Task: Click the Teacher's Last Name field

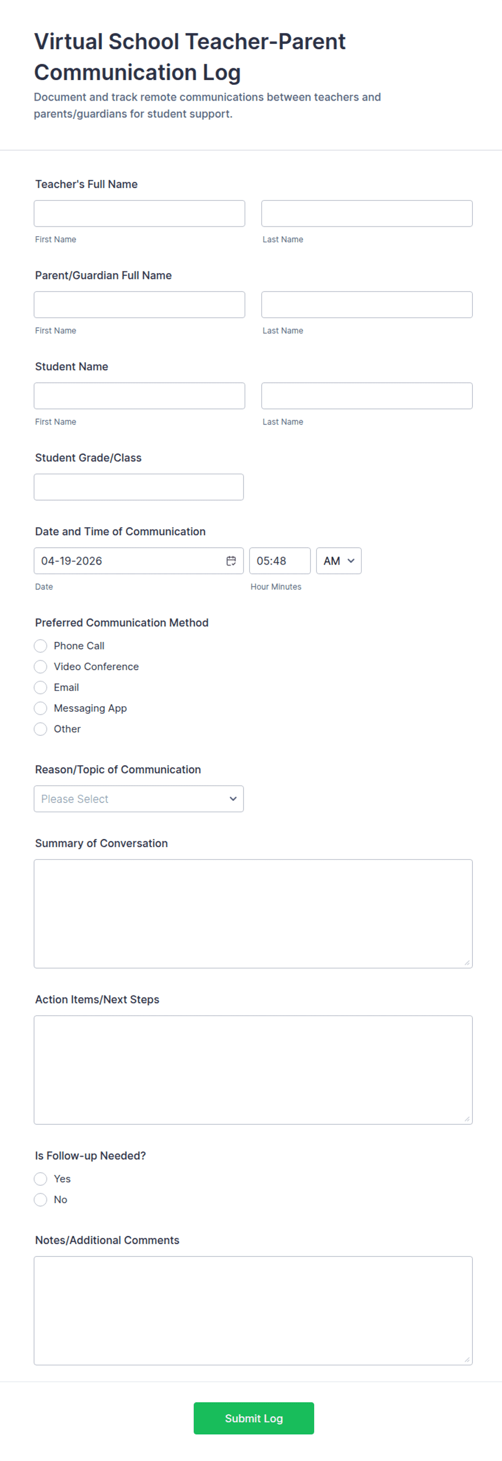Action: tap(367, 213)
